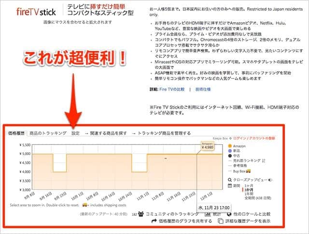
Task: Click the ¥ 5,500 axis label
Action: [25, 145]
